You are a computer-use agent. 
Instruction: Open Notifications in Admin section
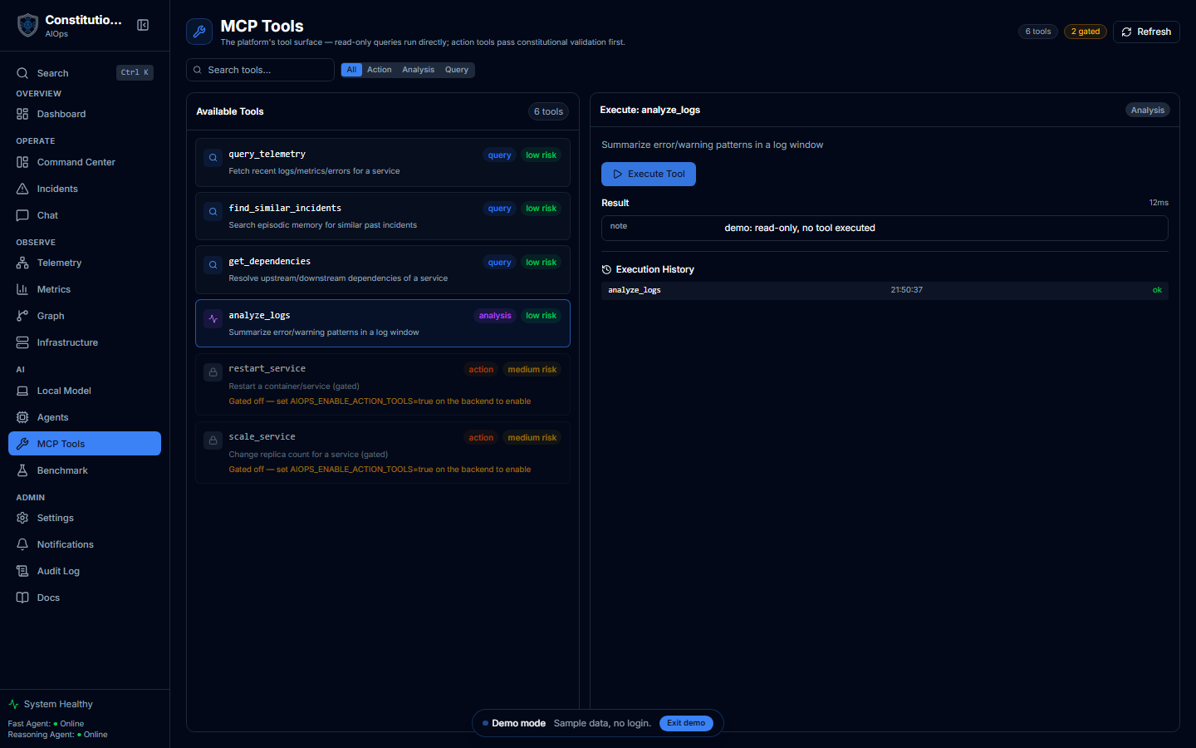(85, 544)
